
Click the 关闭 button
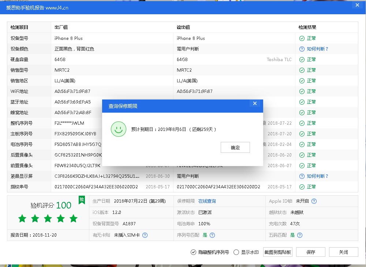344,252
